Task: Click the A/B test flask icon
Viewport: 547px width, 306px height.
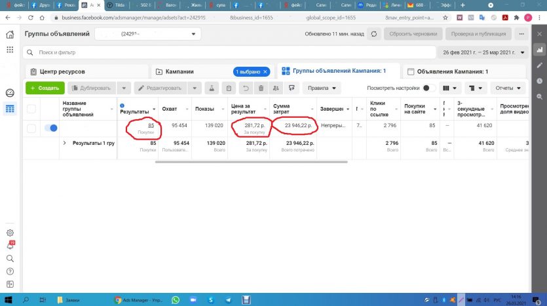Action: click(x=212, y=88)
